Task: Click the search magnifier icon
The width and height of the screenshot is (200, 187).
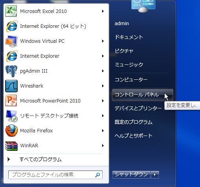Action: (x=97, y=175)
